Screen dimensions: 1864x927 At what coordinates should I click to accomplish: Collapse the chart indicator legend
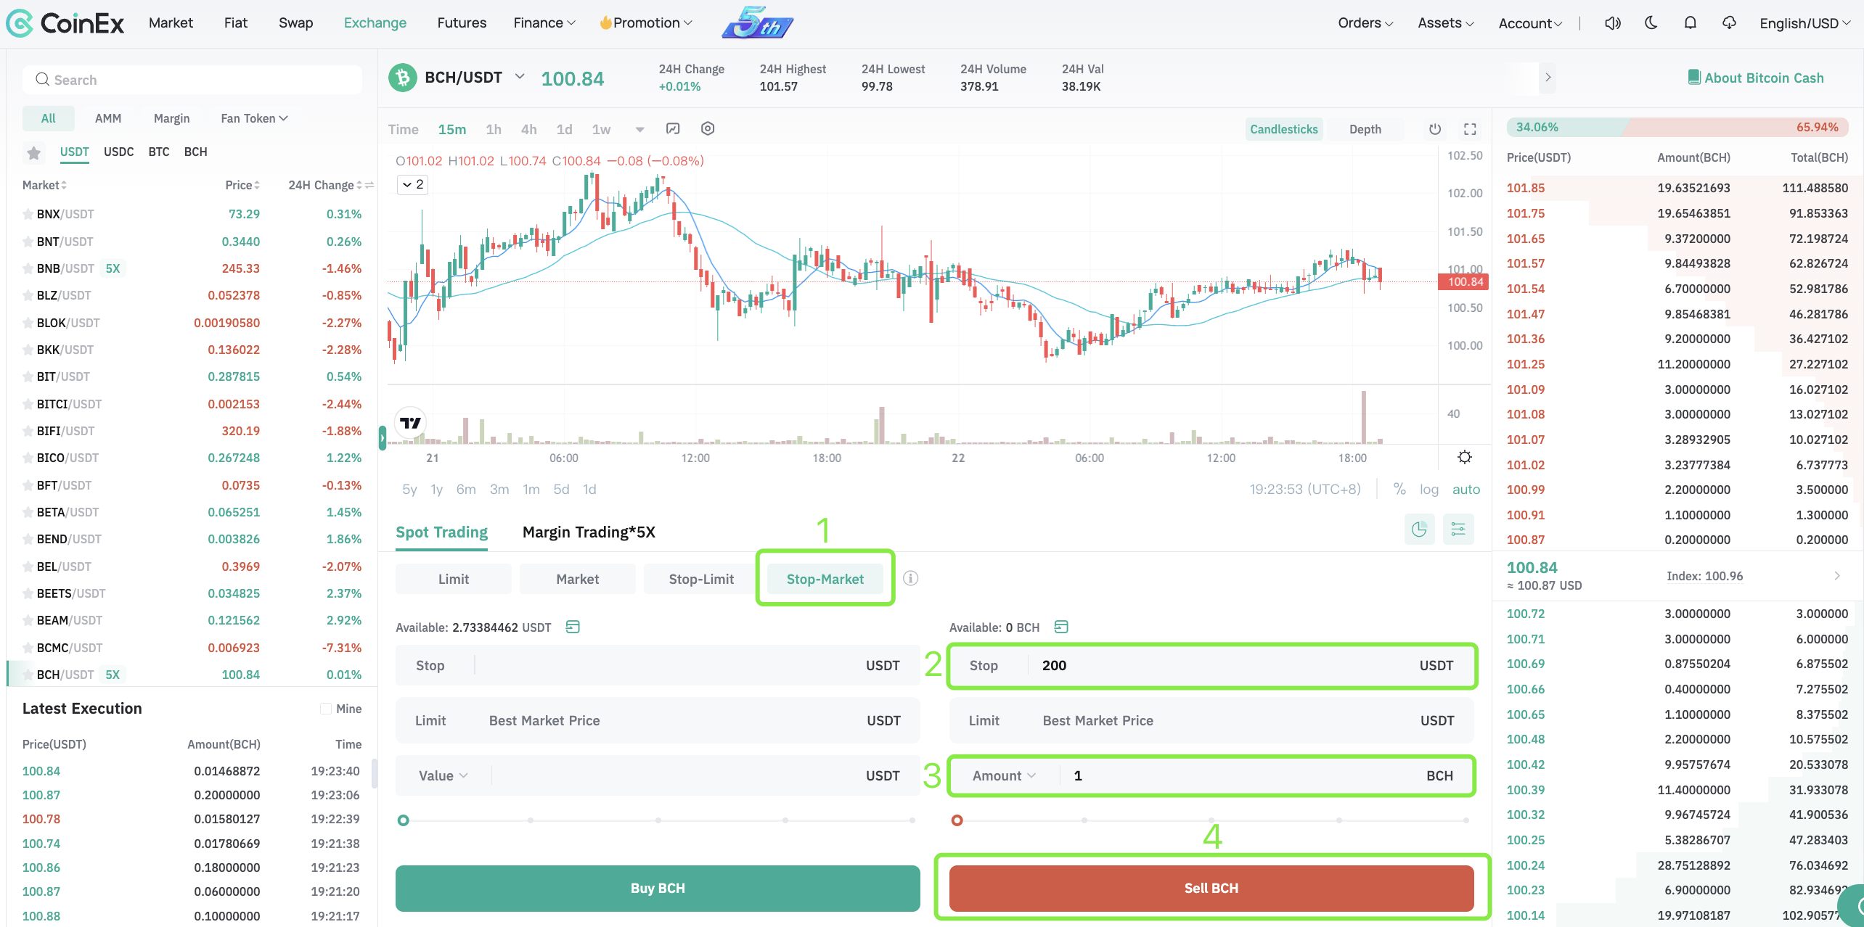[x=412, y=184]
